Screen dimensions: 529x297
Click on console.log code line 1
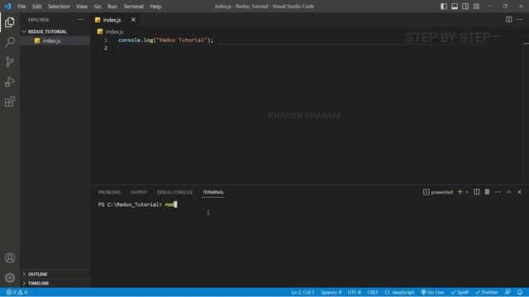(165, 40)
